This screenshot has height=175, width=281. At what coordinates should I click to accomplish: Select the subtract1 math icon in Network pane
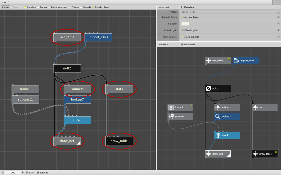[171, 116]
